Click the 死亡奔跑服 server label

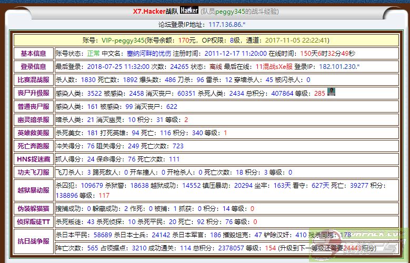pyautogui.click(x=33, y=146)
